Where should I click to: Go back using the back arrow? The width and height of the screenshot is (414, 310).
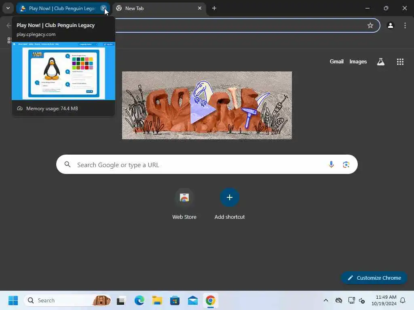pyautogui.click(x=9, y=25)
